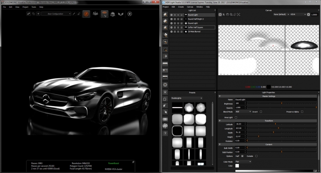Open the Color Mode Flat dropdown

[243, 162]
